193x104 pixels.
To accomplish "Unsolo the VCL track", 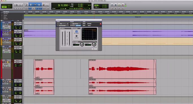I will tap(8, 62).
